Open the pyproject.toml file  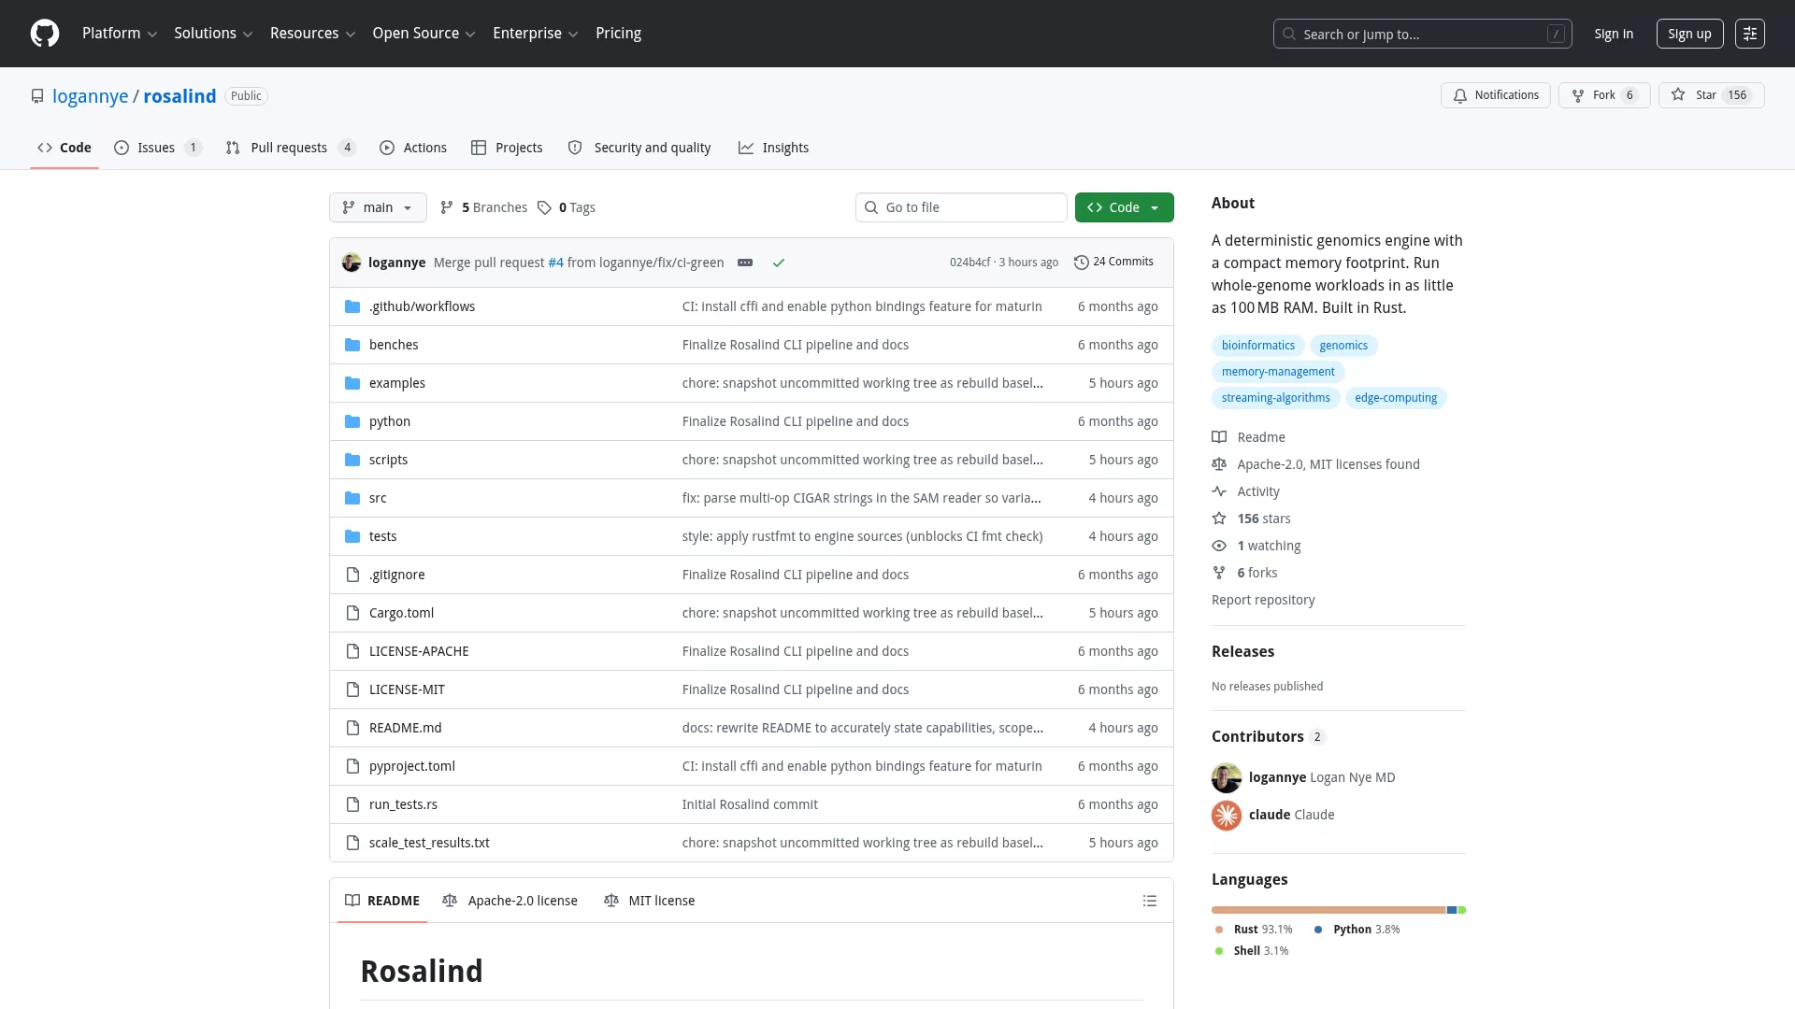pos(412,766)
